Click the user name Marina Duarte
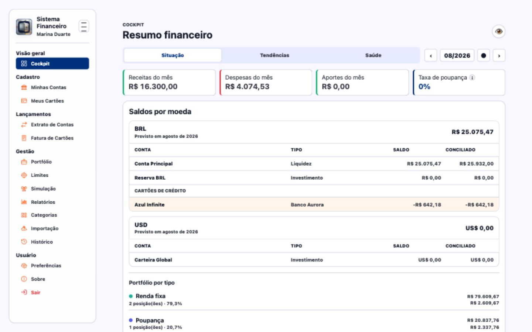532x332 pixels. 54,34
